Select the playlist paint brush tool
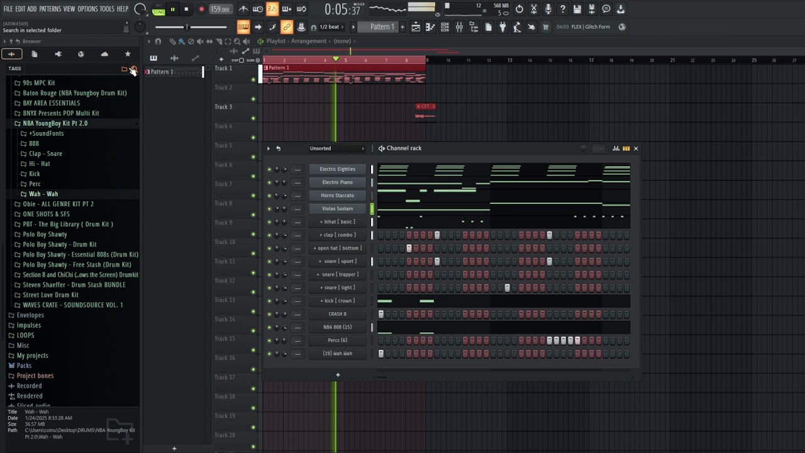 tap(181, 42)
